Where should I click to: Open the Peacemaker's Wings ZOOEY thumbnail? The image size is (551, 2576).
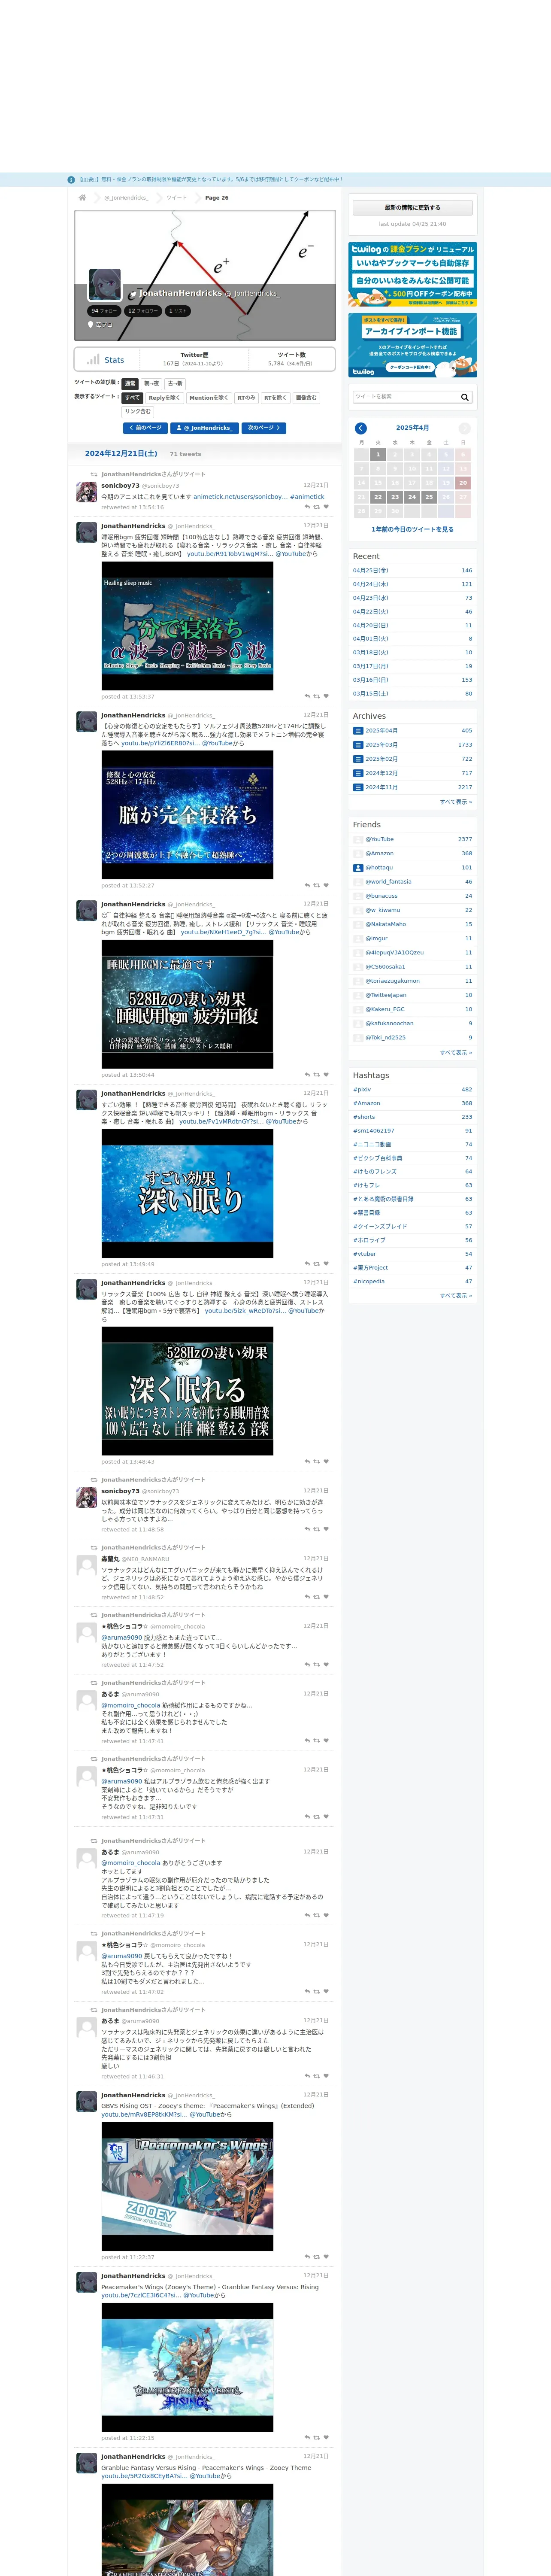point(187,2186)
